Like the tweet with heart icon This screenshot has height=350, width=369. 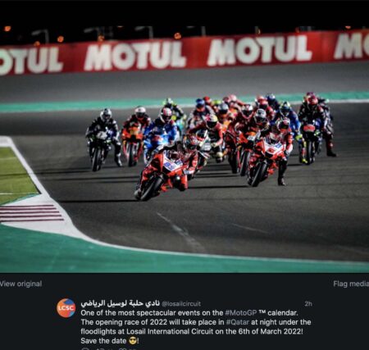123,348
